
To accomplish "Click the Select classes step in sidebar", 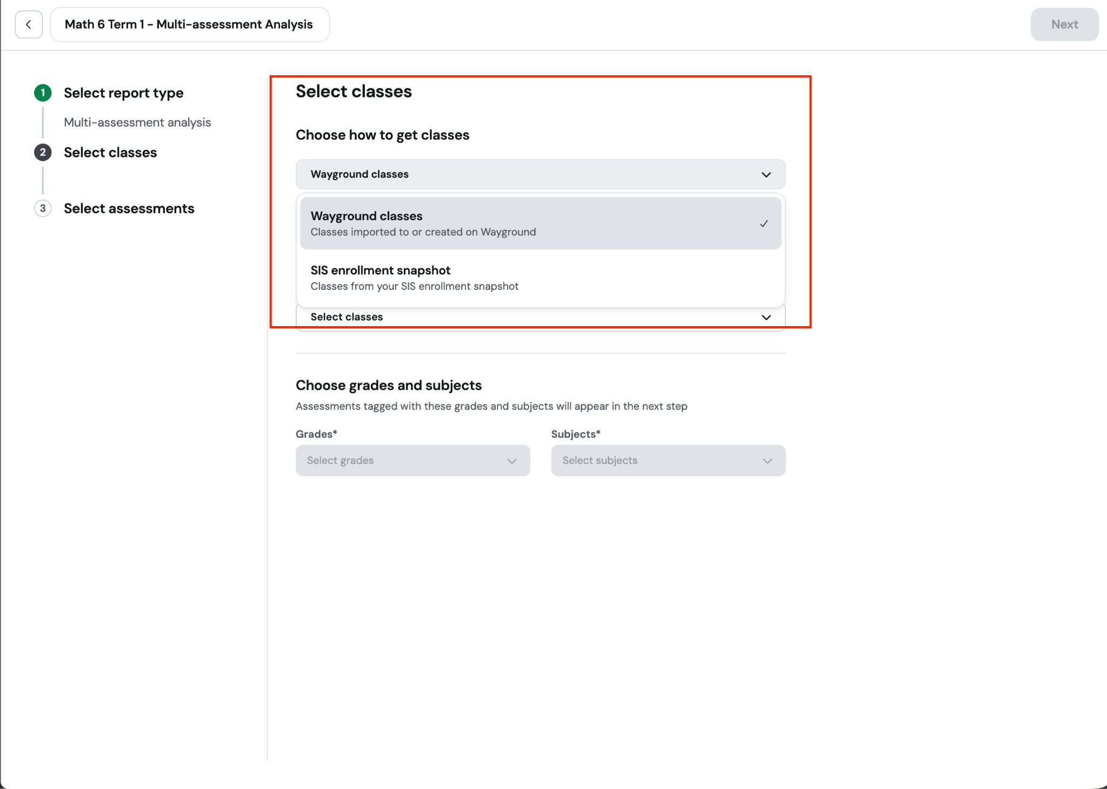I will tap(110, 153).
